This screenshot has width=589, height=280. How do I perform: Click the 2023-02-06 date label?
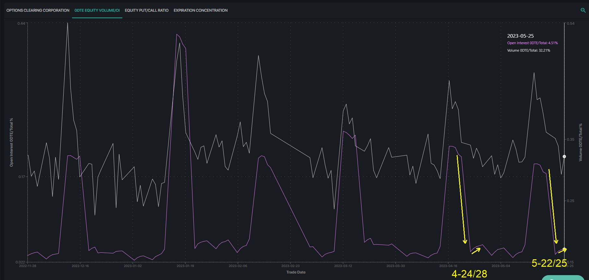[x=238, y=266]
